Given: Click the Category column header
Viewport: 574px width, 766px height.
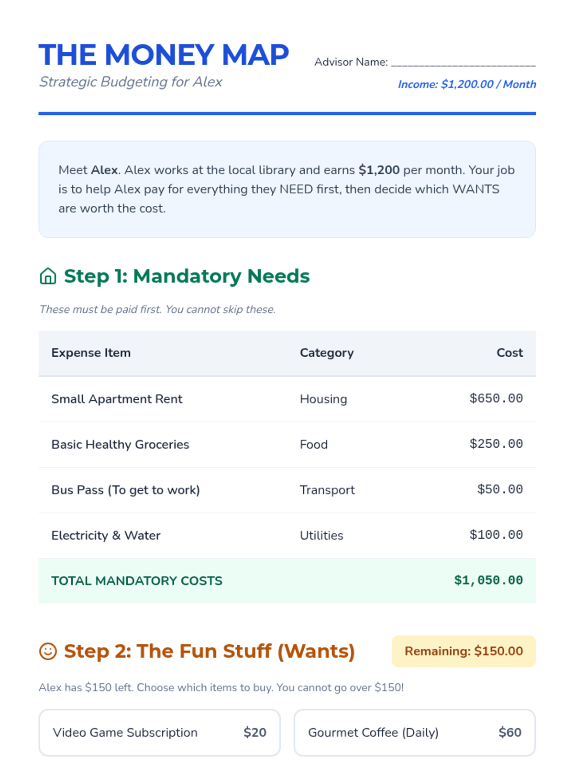Looking at the screenshot, I should [327, 353].
